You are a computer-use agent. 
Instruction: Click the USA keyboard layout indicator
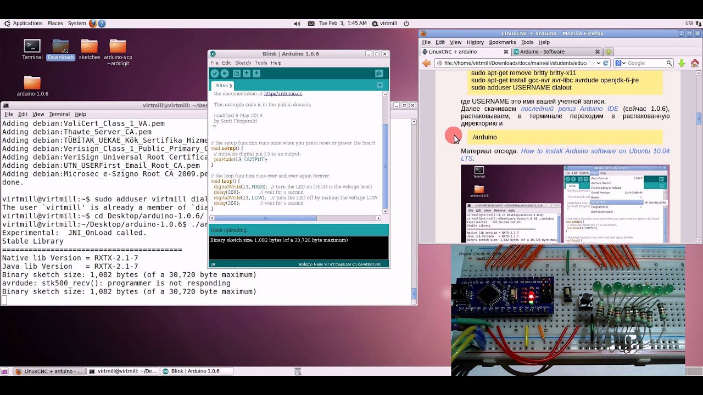point(689,24)
